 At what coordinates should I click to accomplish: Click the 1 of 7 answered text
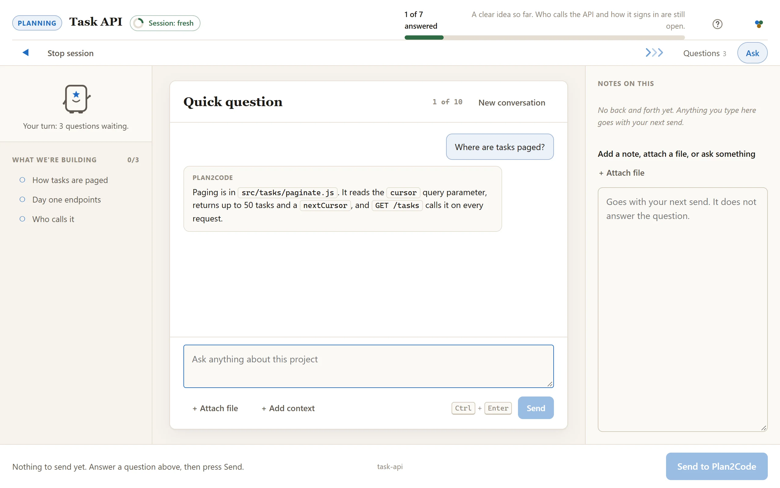(x=420, y=20)
